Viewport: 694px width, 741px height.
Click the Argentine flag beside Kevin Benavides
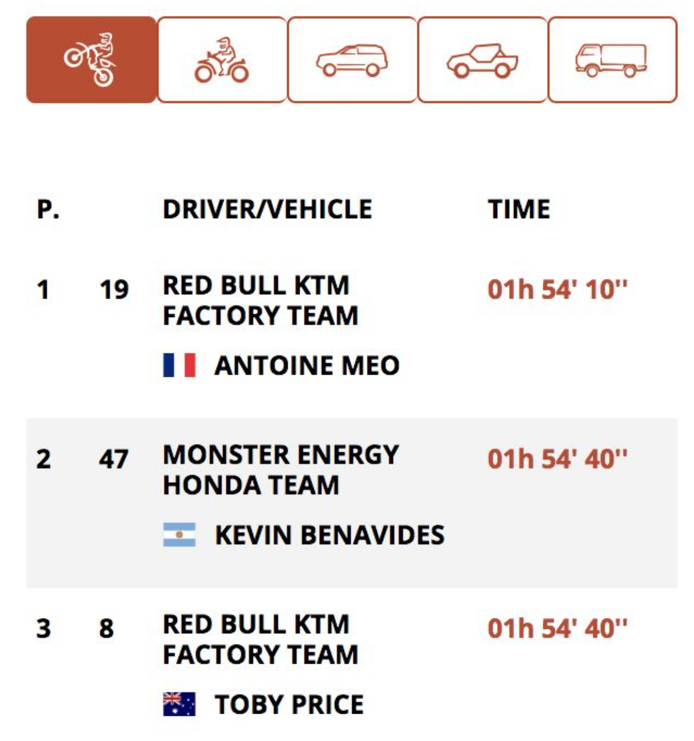coord(180,535)
